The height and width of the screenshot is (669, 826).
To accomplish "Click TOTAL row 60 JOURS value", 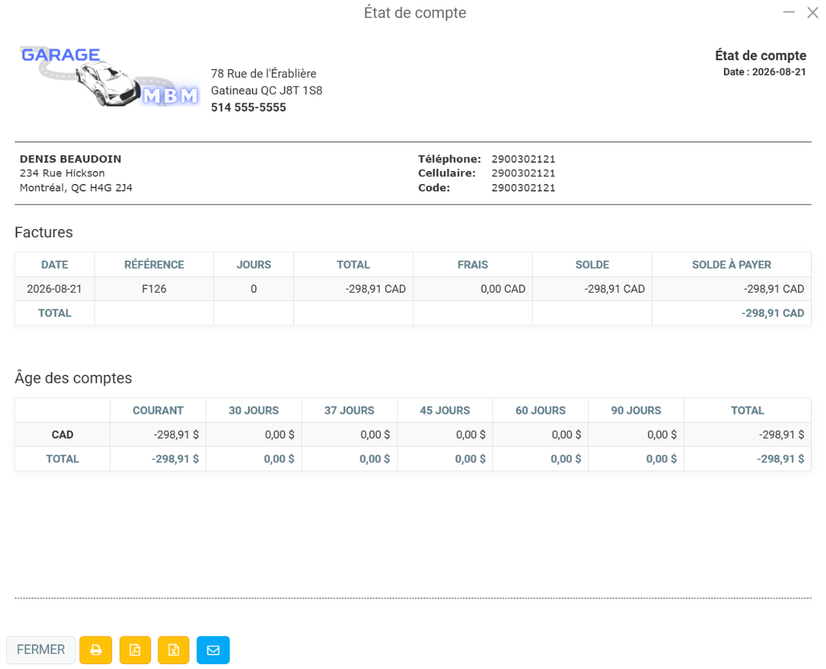I will point(541,459).
